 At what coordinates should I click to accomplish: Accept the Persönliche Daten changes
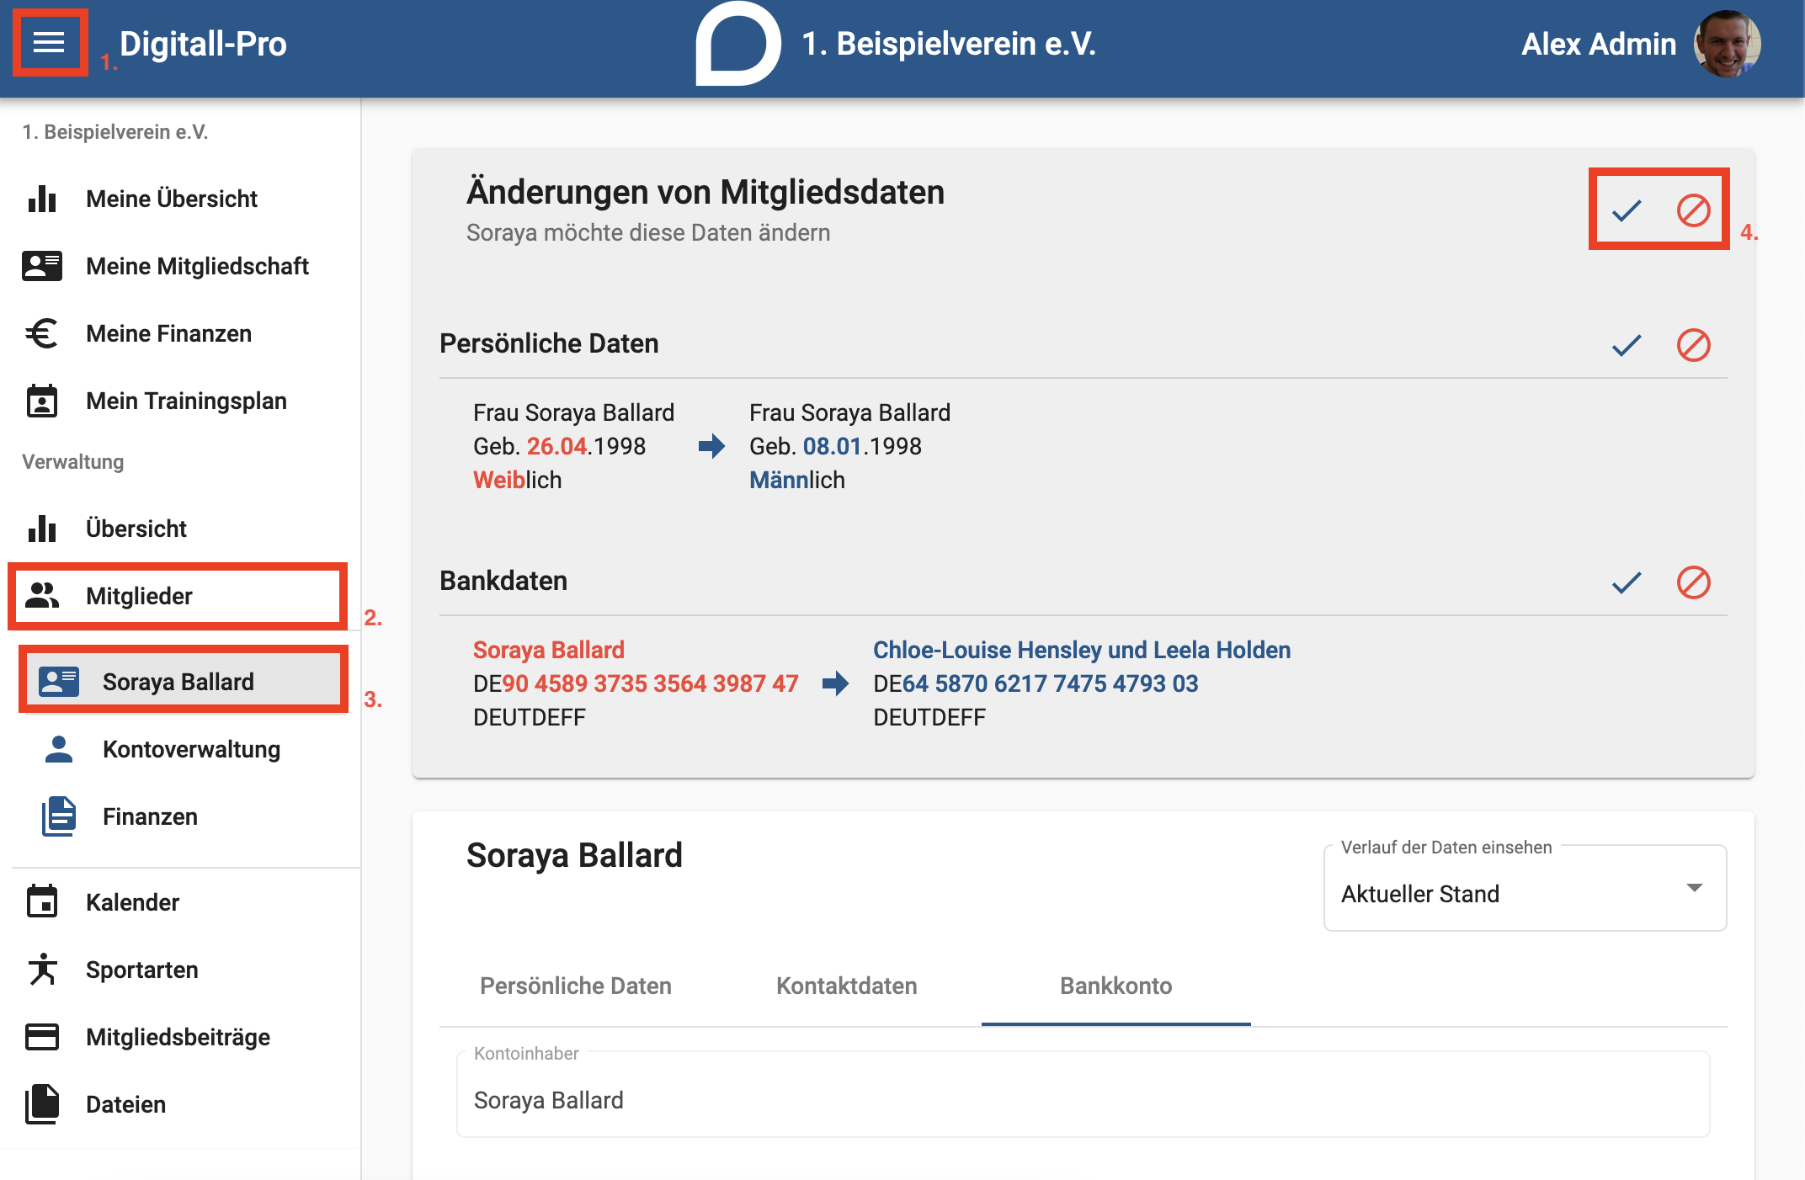(x=1627, y=345)
